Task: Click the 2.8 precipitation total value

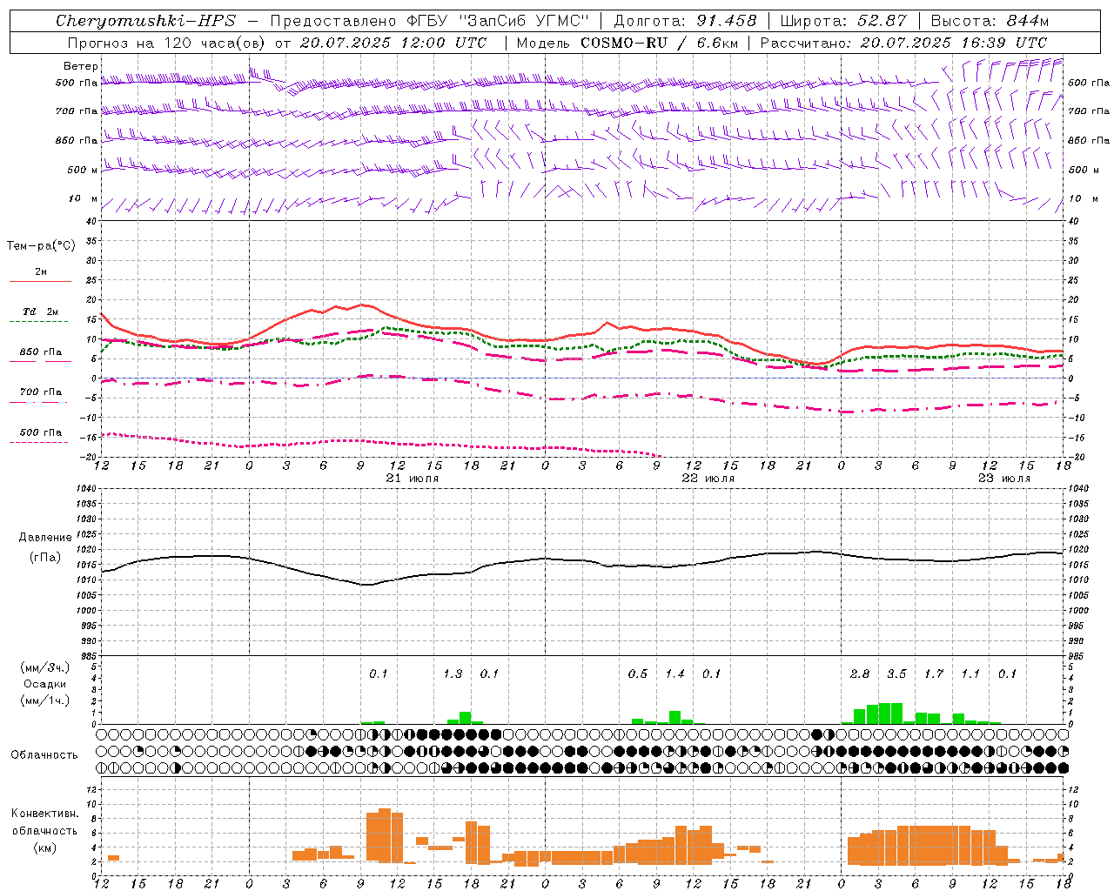Action: click(x=860, y=674)
